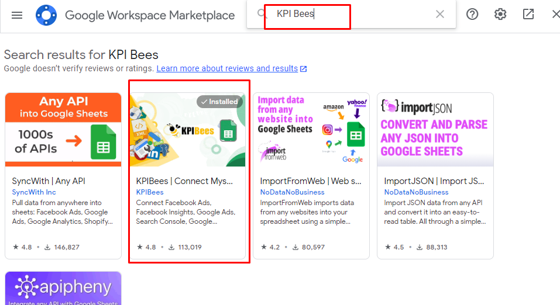Open Marketplace in new window icon
The width and height of the screenshot is (560, 305).
(528, 14)
